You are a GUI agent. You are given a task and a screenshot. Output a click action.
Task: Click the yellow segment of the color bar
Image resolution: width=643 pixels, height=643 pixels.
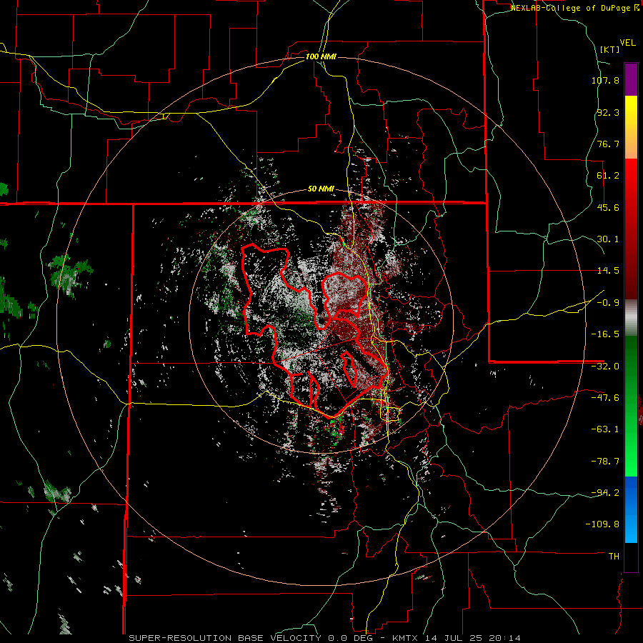click(631, 111)
